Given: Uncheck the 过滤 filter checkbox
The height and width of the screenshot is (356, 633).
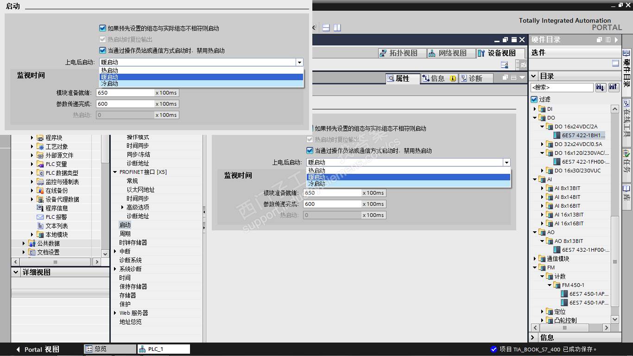Looking at the screenshot, I should (534, 99).
